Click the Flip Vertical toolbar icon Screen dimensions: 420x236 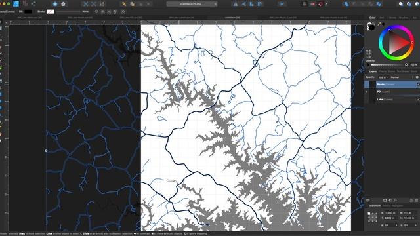tap(243, 4)
